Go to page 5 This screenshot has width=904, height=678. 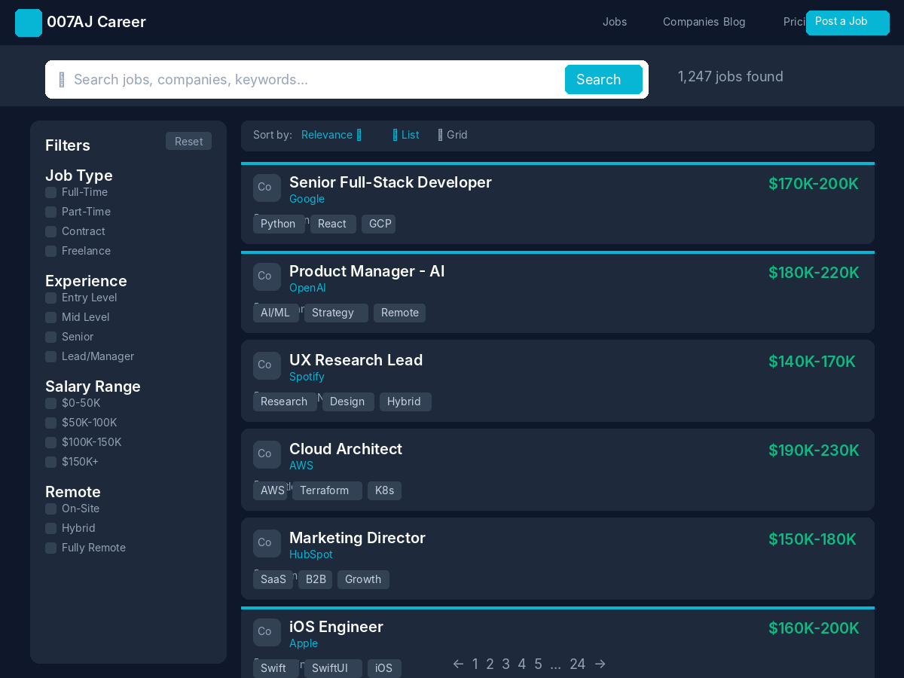[x=538, y=664]
